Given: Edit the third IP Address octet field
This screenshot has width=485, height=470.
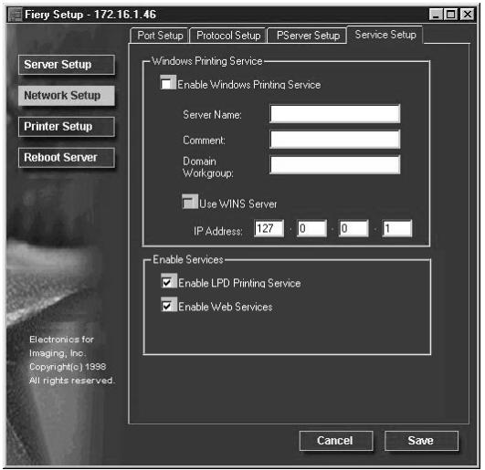Looking at the screenshot, I should 353,228.
